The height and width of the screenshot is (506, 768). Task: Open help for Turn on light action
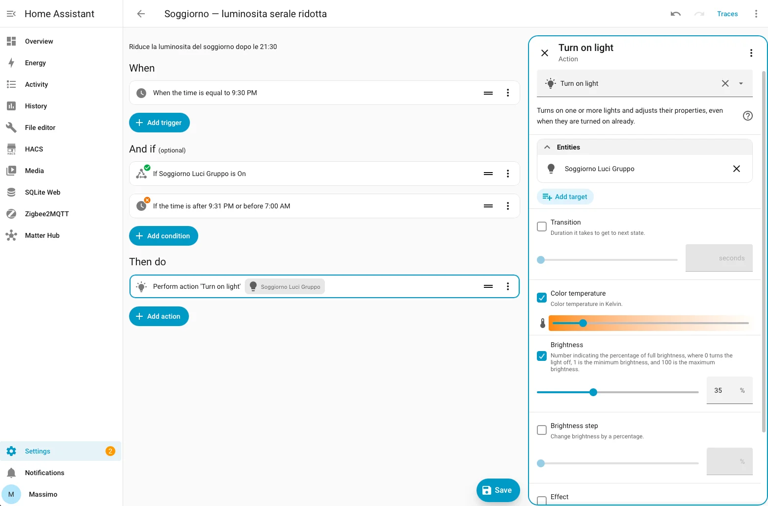747,116
